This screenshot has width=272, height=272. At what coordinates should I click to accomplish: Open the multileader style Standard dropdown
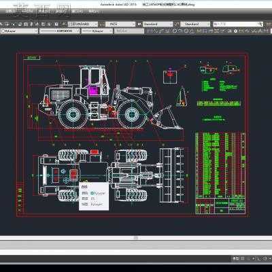(195, 24)
